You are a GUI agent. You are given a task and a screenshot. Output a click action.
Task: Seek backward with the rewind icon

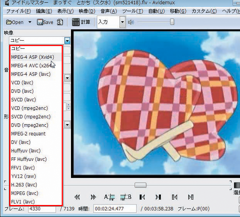pos(77,197)
